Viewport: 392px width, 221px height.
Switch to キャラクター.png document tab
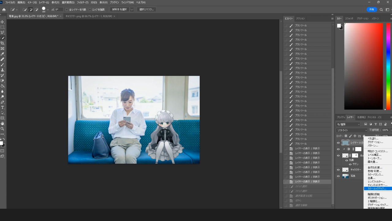pos(89,16)
